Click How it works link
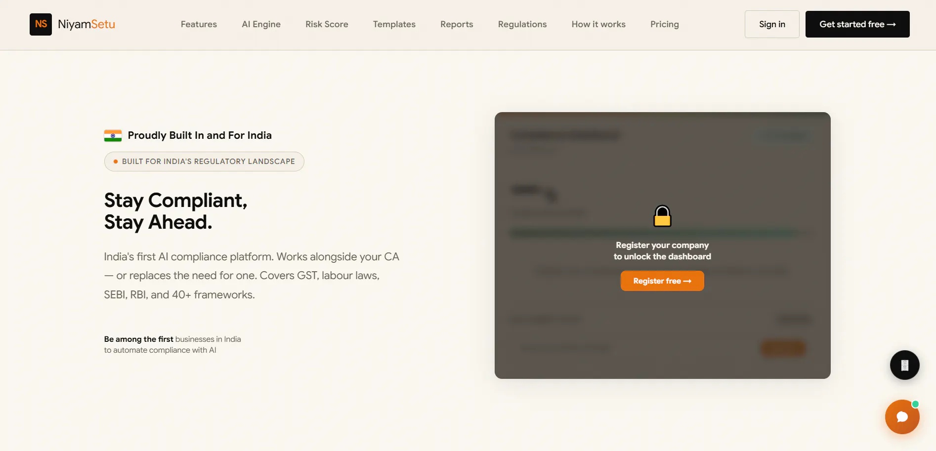The width and height of the screenshot is (936, 451). coord(598,24)
